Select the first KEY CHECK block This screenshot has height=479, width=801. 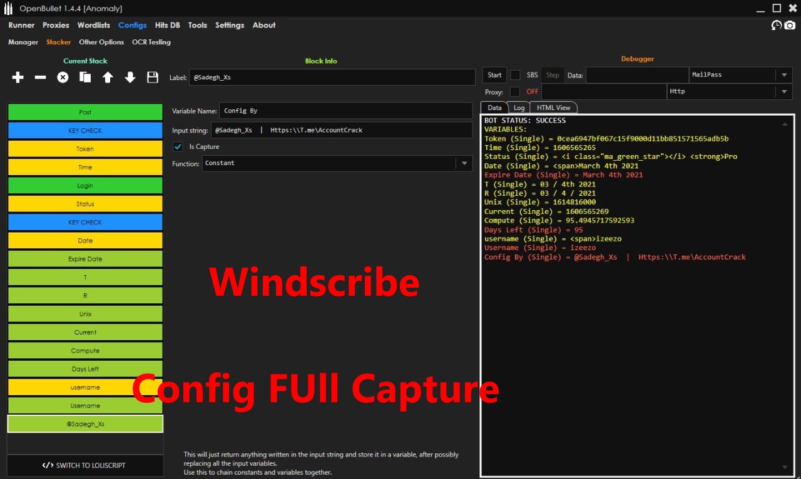85,130
